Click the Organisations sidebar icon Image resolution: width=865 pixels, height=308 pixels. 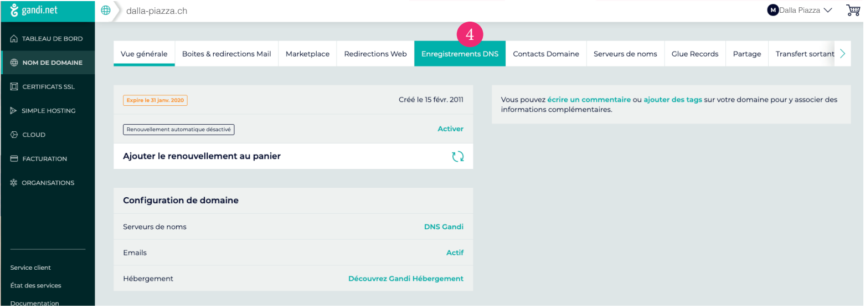tap(14, 183)
